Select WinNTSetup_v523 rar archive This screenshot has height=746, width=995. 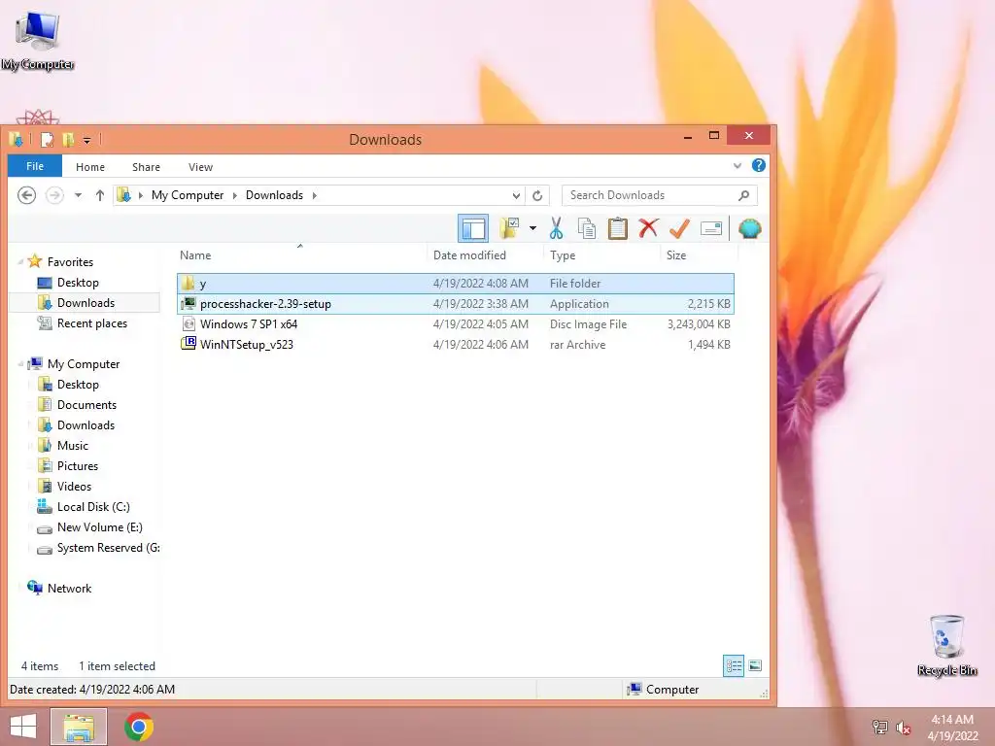(456, 345)
